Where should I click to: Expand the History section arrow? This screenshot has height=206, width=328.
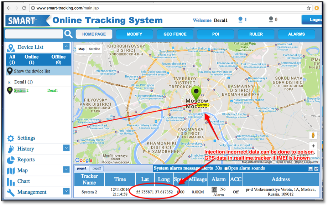[66, 148]
